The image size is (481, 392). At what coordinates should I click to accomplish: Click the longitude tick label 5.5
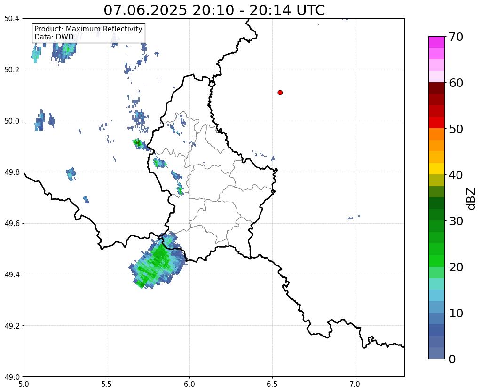click(107, 384)
